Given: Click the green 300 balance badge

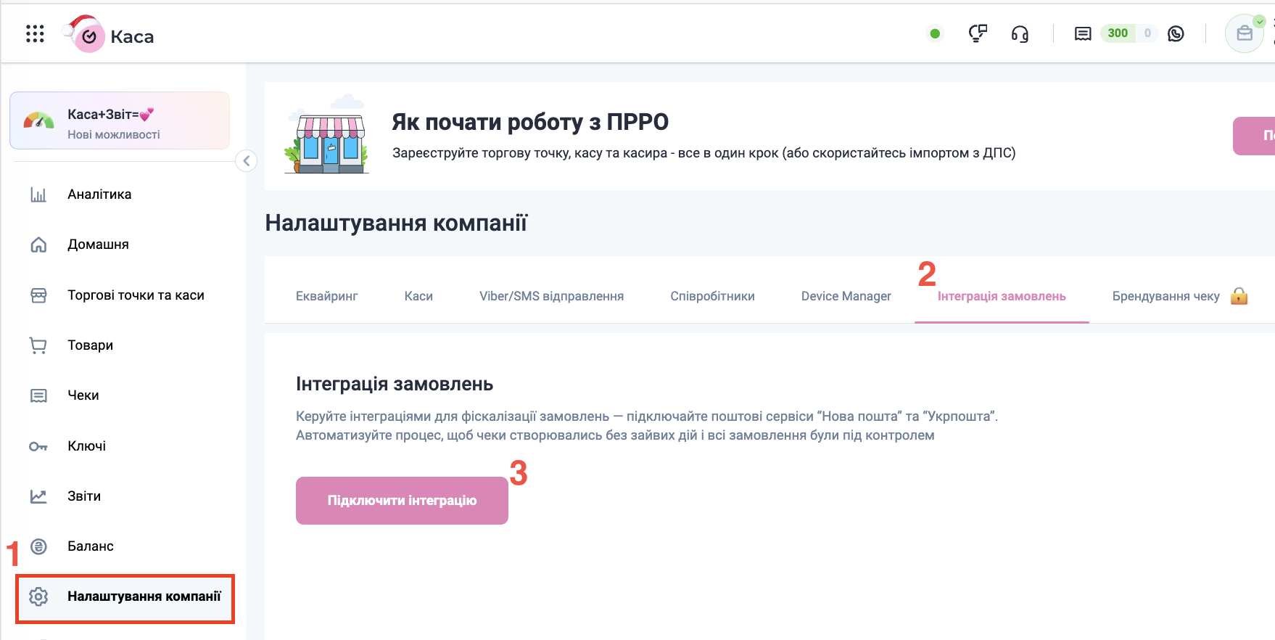Looking at the screenshot, I should pyautogui.click(x=1117, y=33).
